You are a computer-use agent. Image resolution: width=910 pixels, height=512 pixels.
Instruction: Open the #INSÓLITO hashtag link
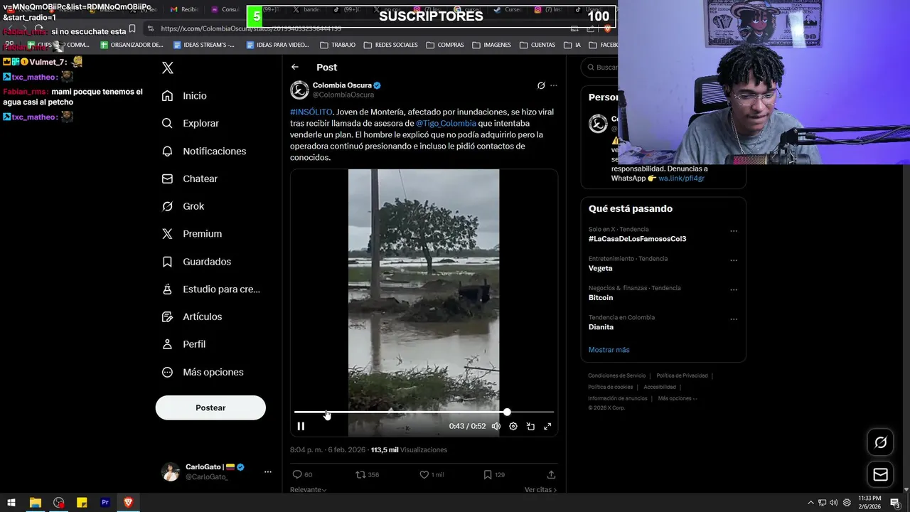(311, 112)
